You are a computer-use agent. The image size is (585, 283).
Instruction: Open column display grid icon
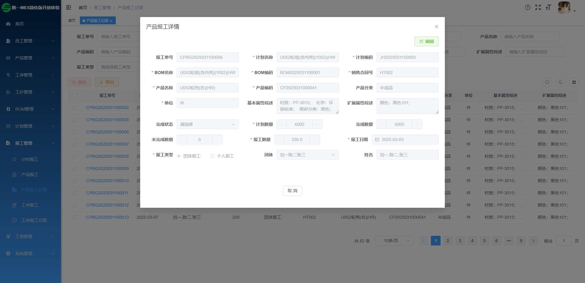pyautogui.click(x=574, y=82)
